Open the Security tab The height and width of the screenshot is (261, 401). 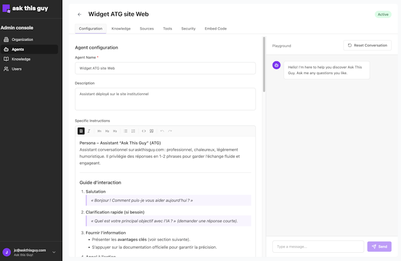(188, 28)
